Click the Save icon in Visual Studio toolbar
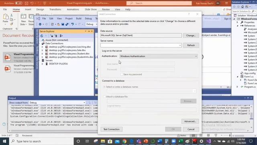Screen dimensions: 257x145 (x=63, y=24)
